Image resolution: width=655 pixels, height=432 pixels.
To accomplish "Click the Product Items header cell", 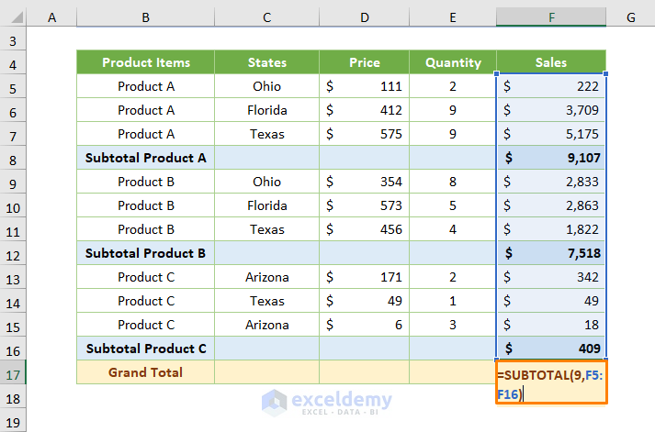I will pos(146,62).
